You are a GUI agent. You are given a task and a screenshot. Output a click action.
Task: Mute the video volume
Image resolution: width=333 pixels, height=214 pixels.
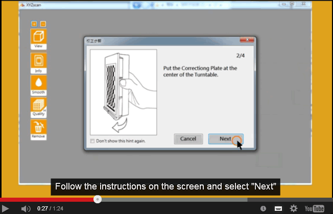[x=26, y=209]
